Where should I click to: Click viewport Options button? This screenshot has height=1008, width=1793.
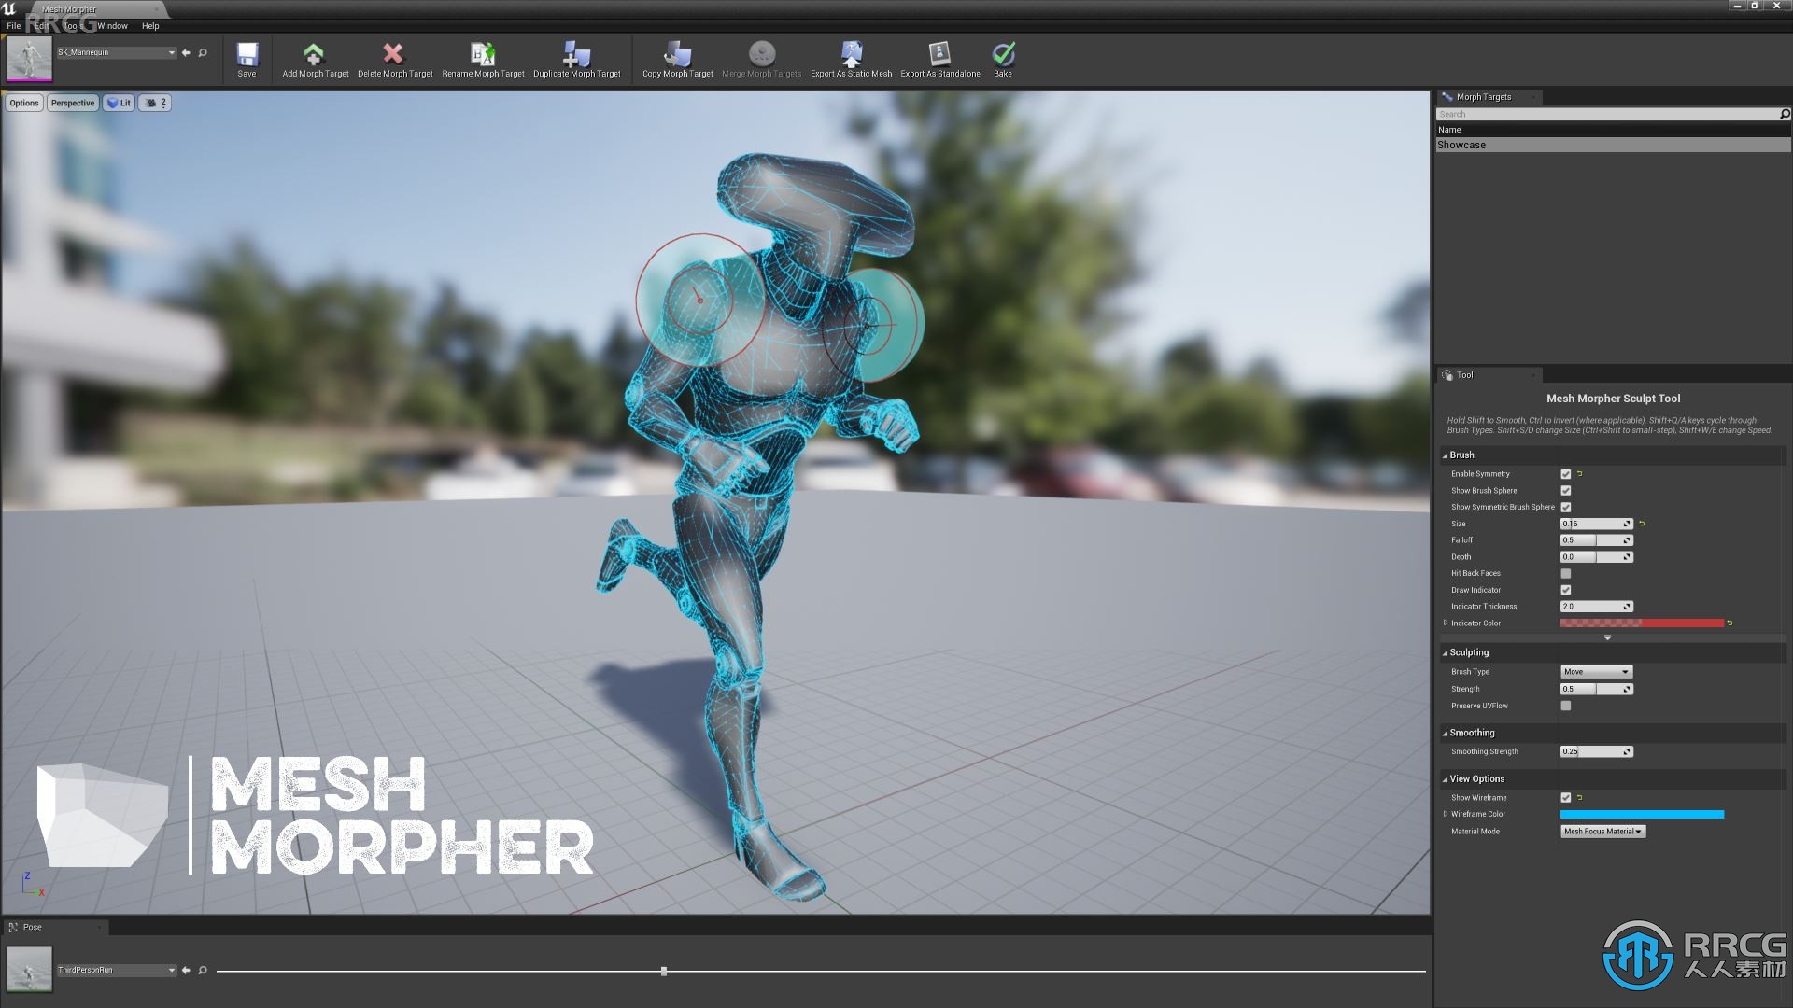(24, 103)
